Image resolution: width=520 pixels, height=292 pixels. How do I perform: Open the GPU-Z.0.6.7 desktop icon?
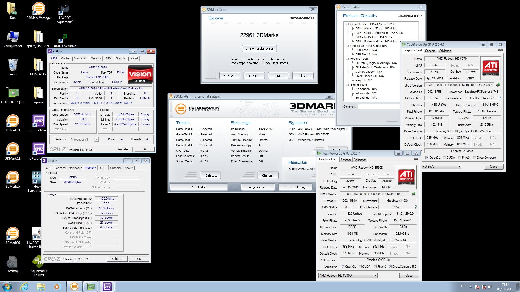pyautogui.click(x=13, y=95)
